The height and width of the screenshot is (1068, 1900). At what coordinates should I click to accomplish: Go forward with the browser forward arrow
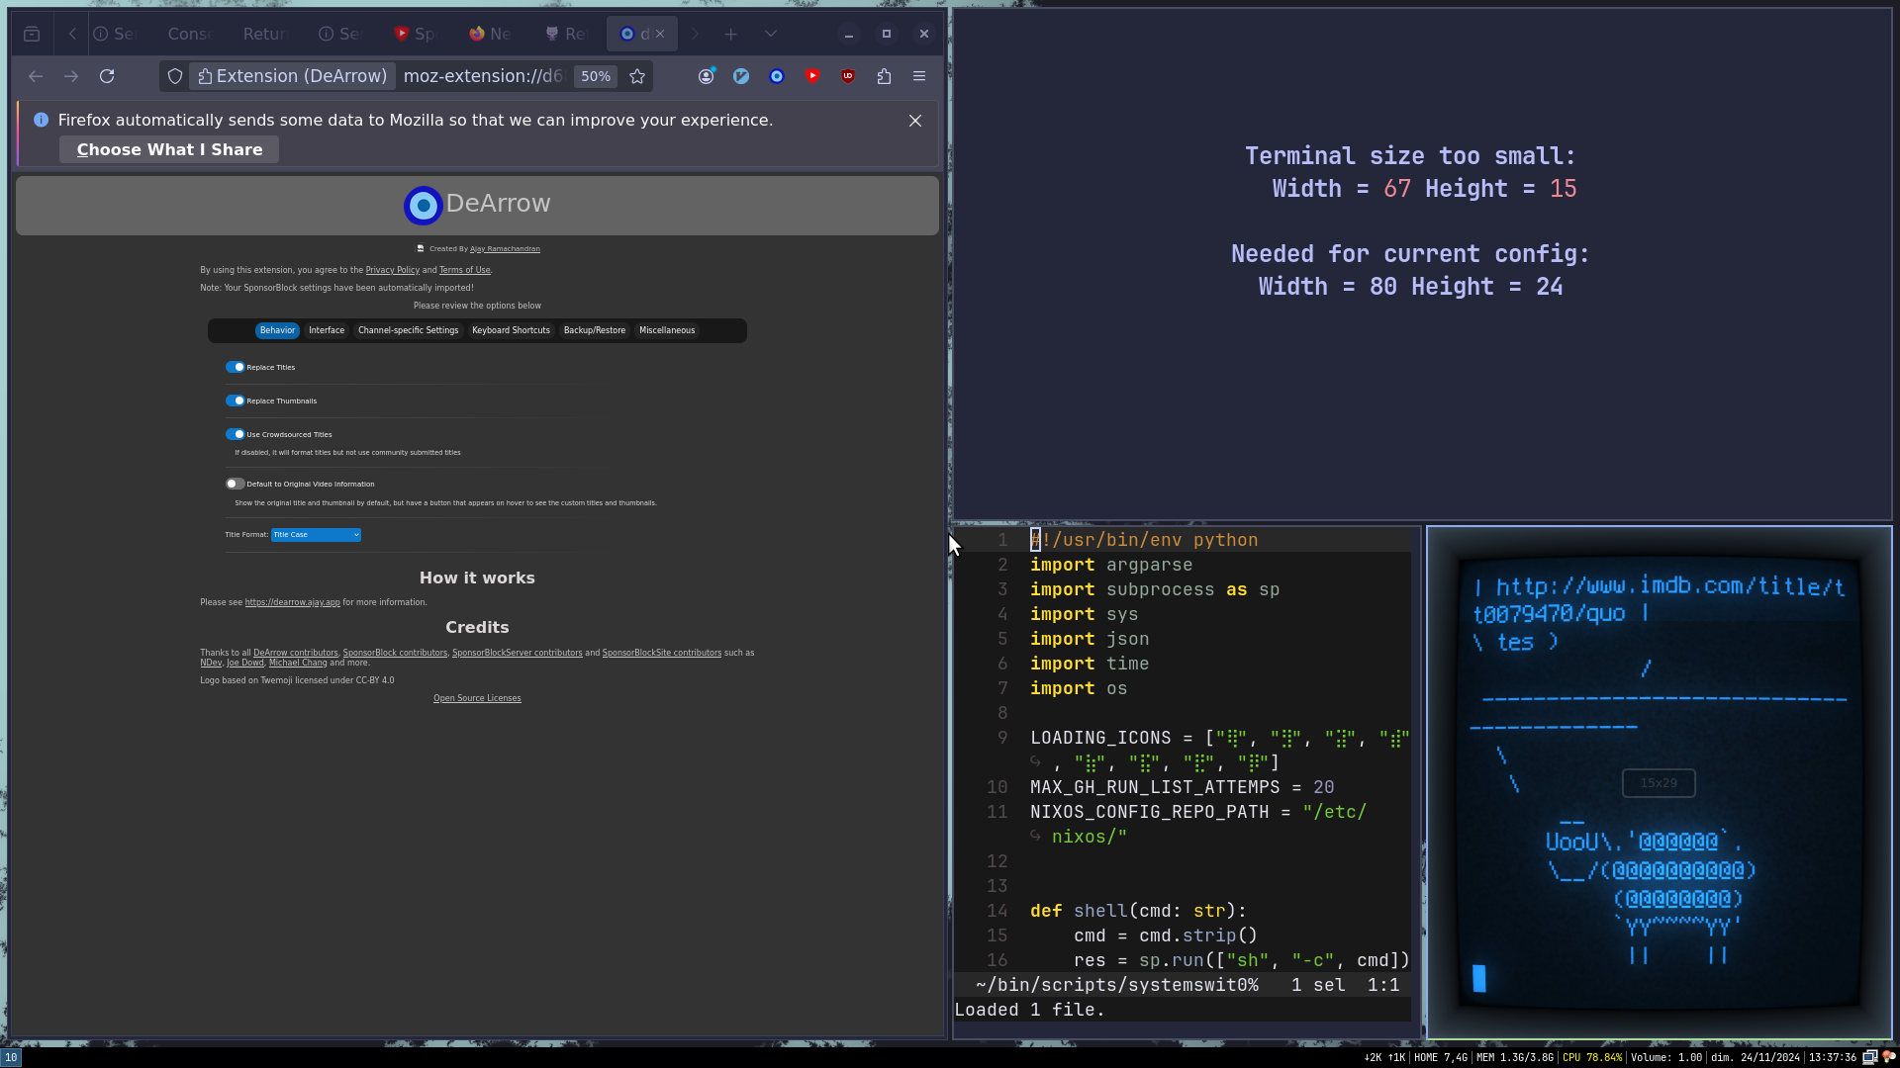tap(71, 76)
